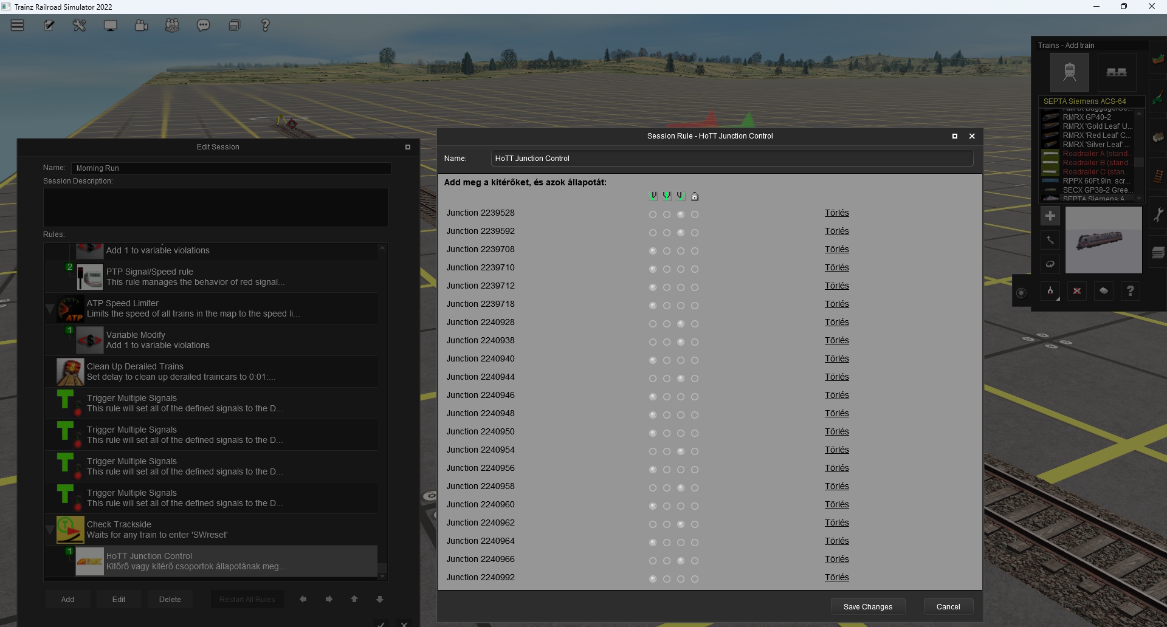Click Delete button in Edit Session
The image size is (1167, 627).
point(170,600)
